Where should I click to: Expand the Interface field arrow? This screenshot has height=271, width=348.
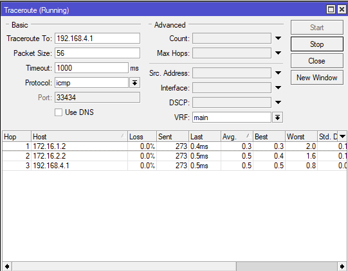click(278, 88)
